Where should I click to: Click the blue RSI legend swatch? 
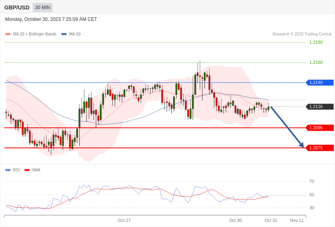(x=8, y=170)
